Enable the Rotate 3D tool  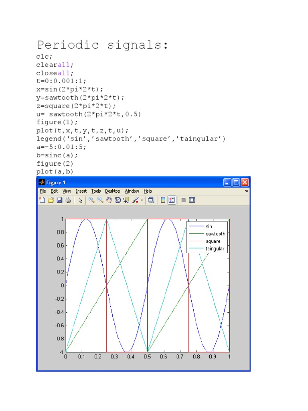pyautogui.click(x=118, y=200)
